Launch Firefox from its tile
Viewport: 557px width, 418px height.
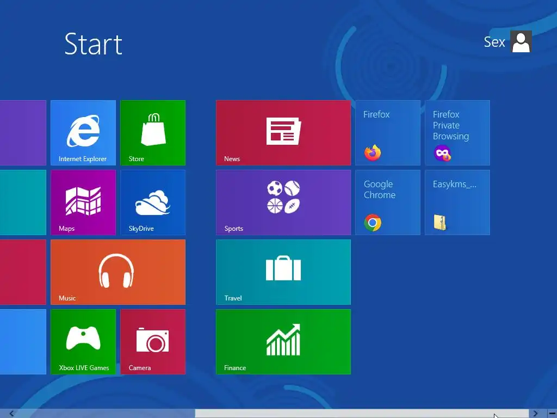(387, 133)
